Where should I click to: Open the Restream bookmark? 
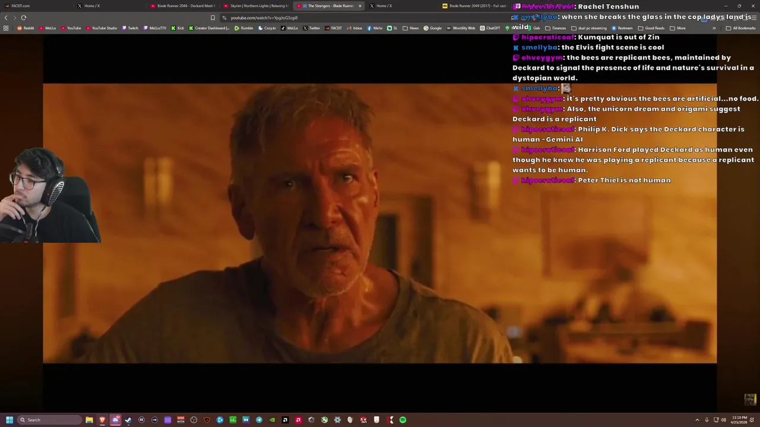622,28
